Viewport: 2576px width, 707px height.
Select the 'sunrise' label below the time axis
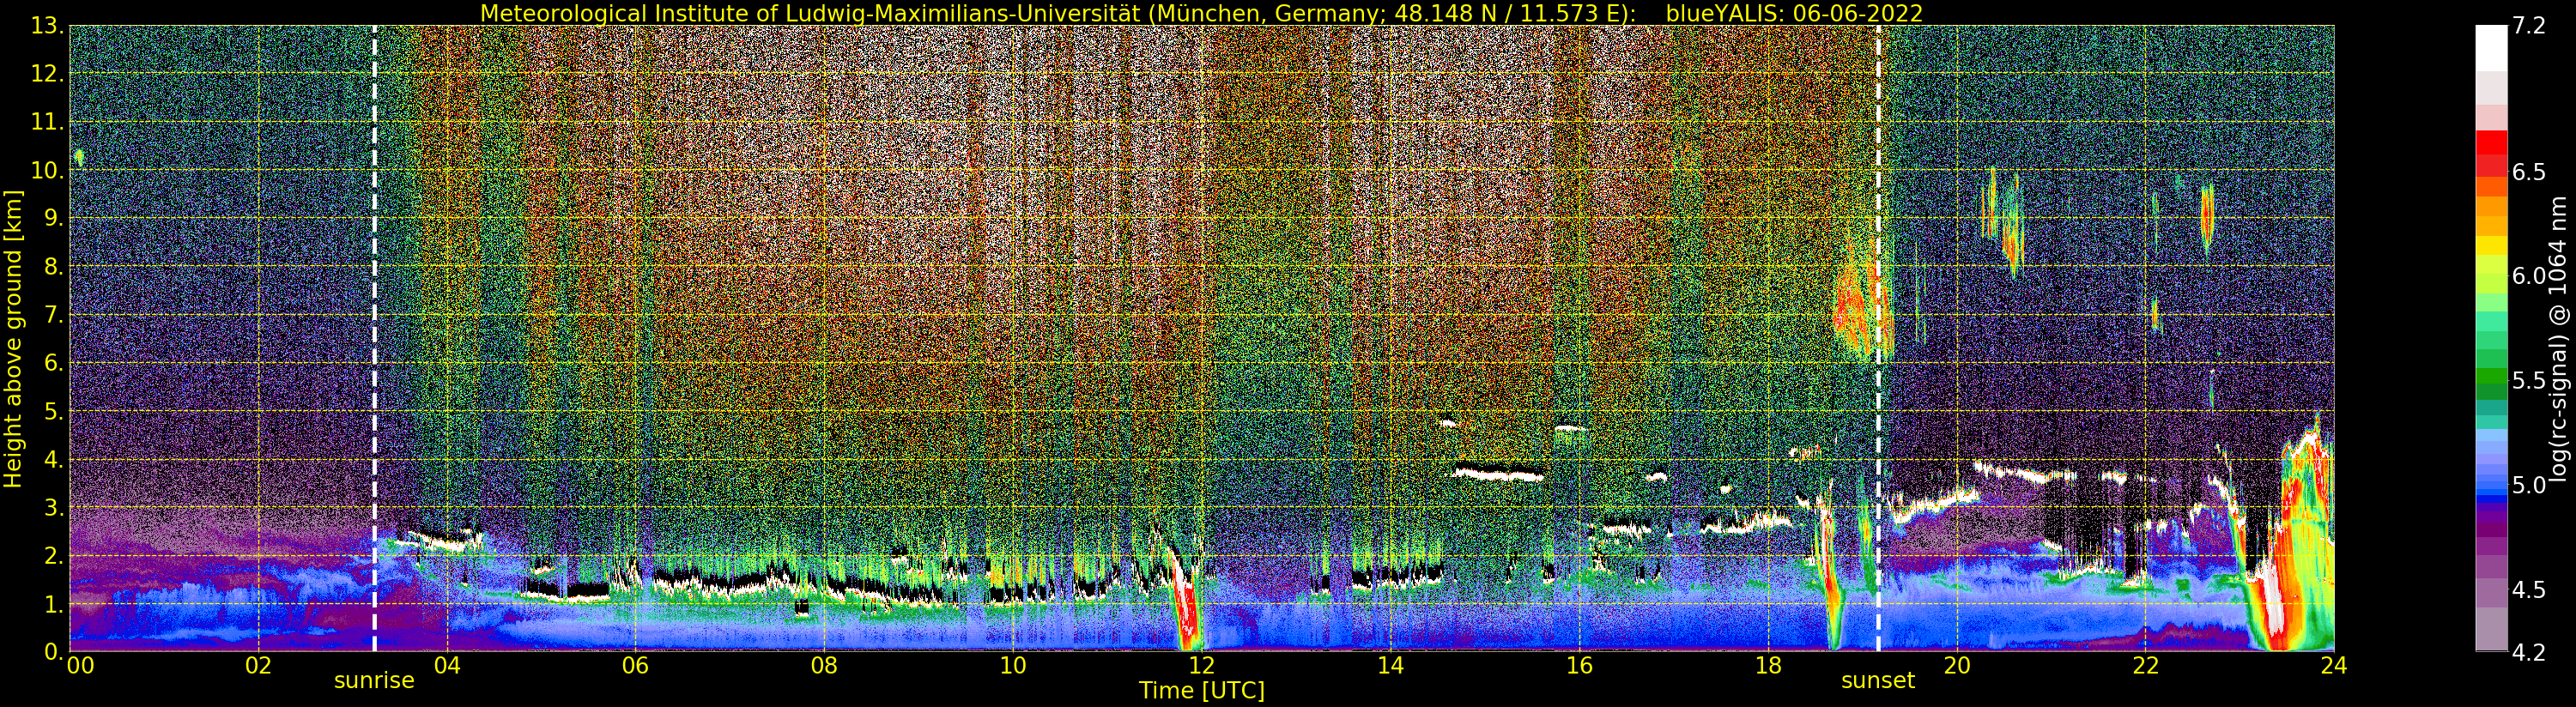click(x=374, y=681)
